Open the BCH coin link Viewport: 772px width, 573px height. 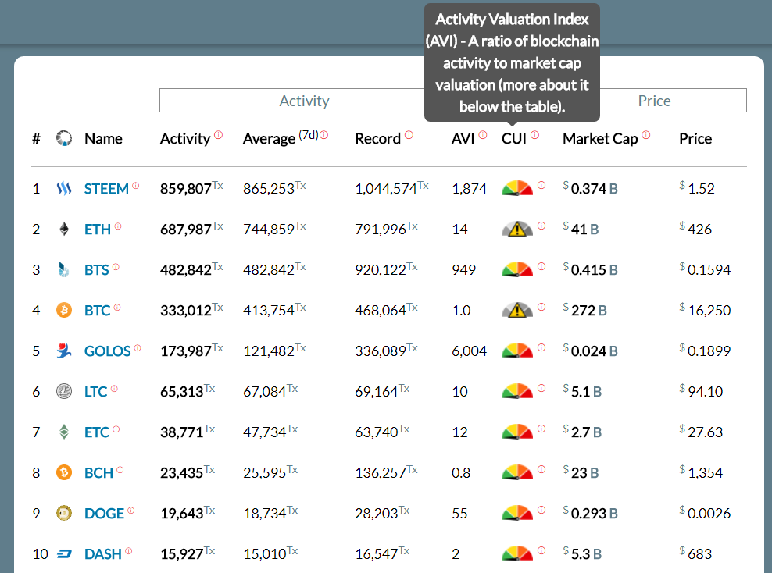pyautogui.click(x=99, y=473)
